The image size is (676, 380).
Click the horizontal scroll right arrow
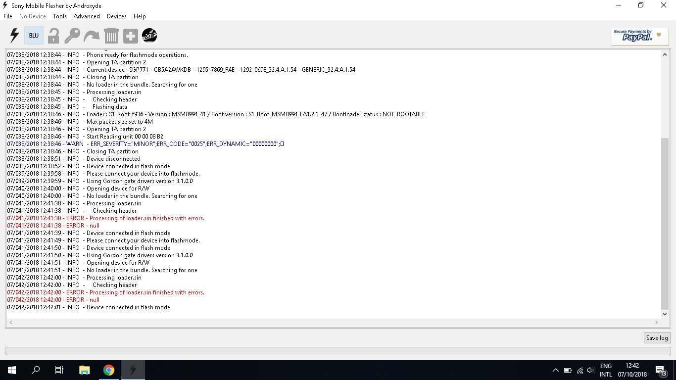(657, 322)
